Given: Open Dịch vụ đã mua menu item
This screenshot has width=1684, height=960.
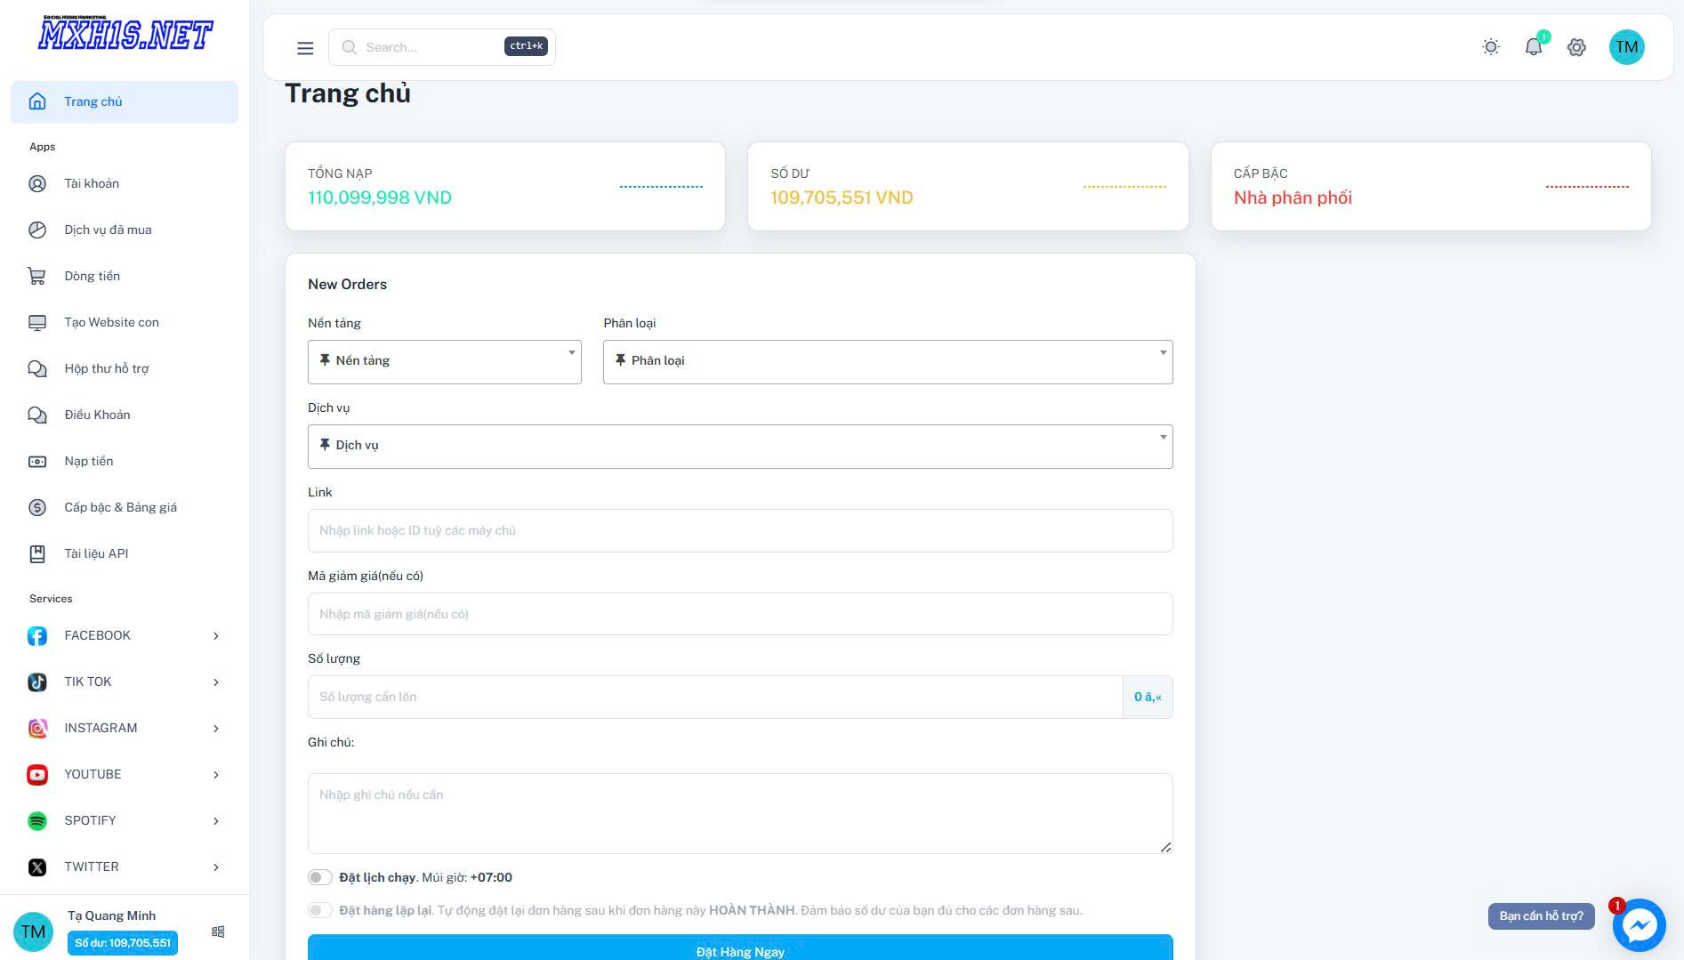Looking at the screenshot, I should 125,230.
